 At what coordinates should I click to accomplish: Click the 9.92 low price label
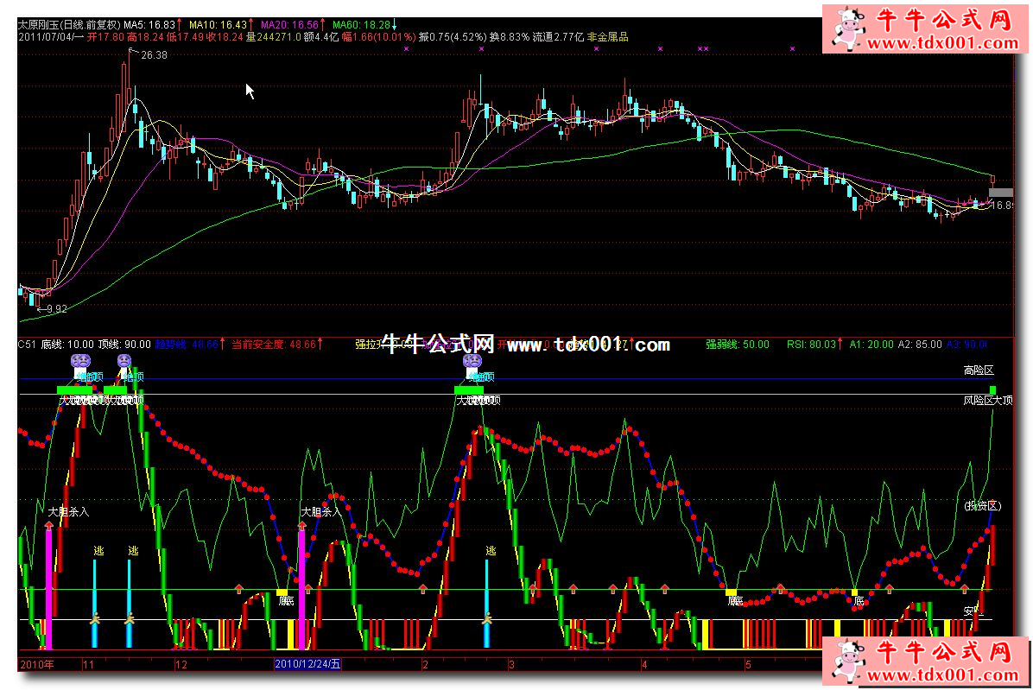point(54,308)
